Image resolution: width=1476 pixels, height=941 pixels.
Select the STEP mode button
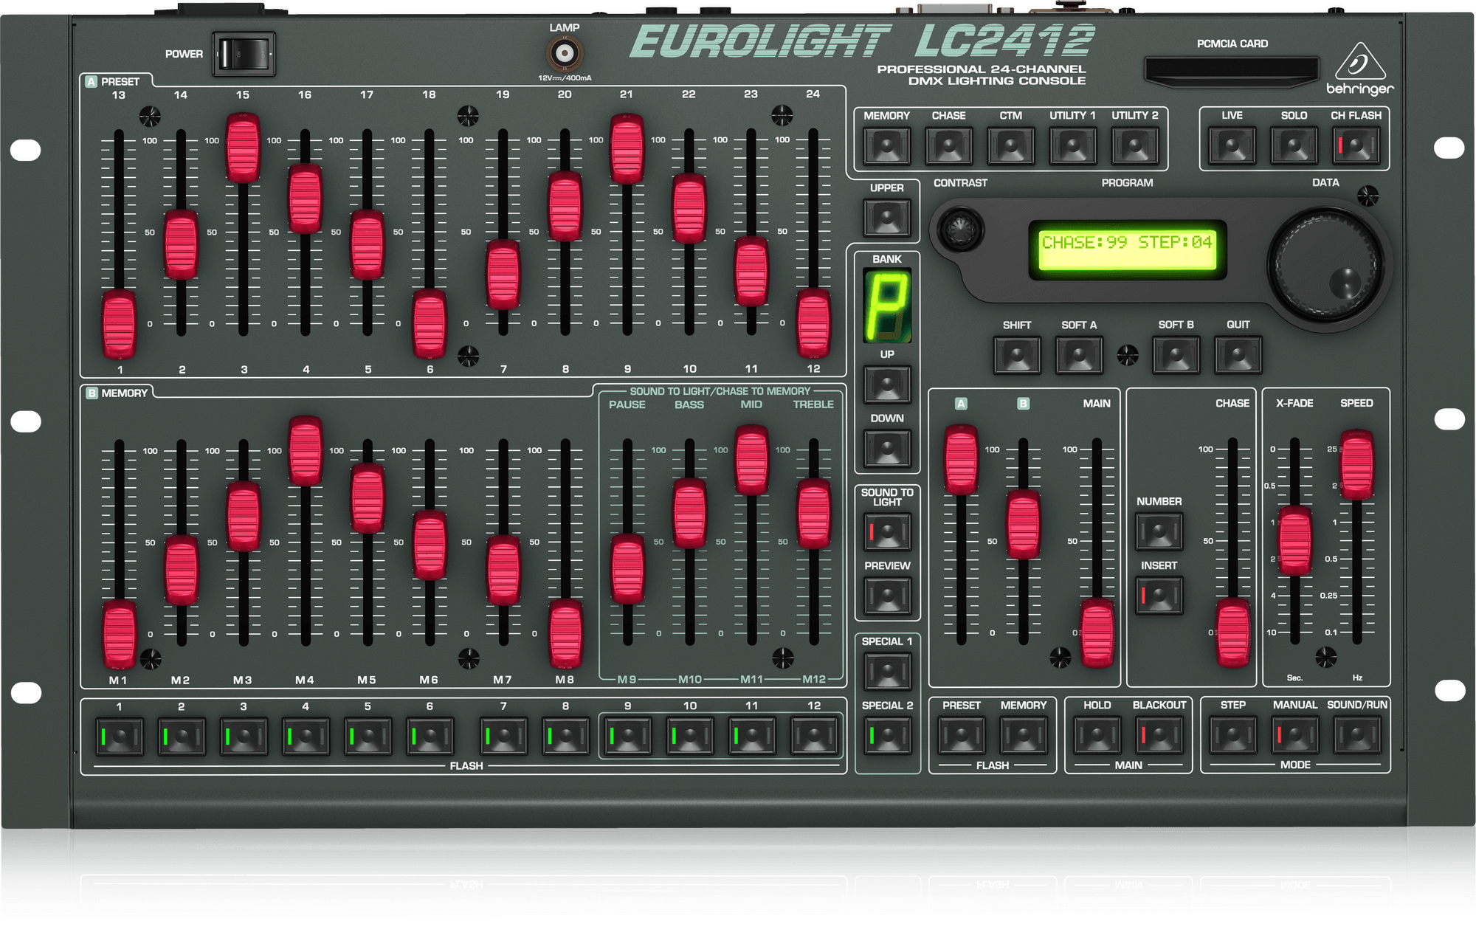[x=1232, y=736]
